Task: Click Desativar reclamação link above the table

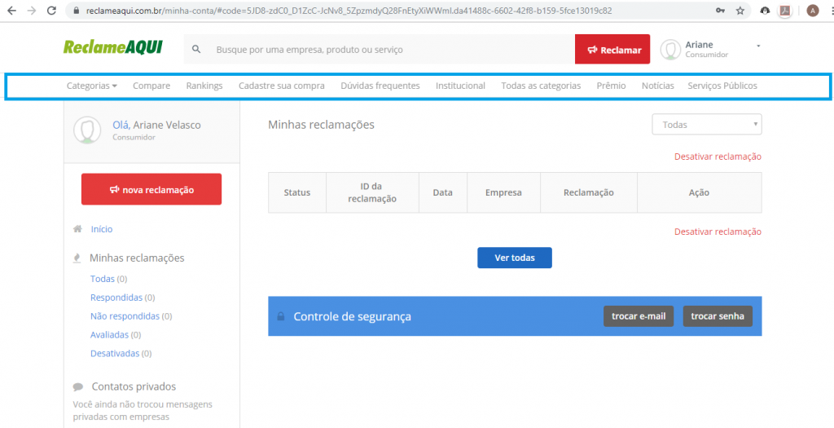Action: (718, 157)
